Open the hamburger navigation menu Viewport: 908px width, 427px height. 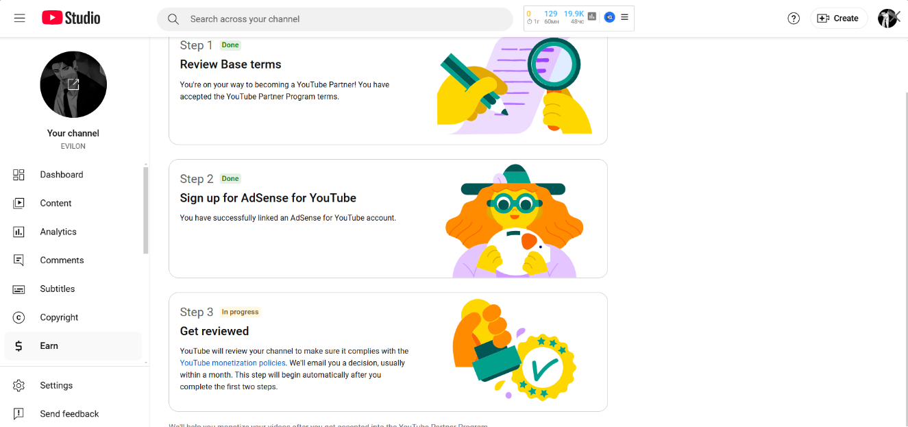coord(19,19)
